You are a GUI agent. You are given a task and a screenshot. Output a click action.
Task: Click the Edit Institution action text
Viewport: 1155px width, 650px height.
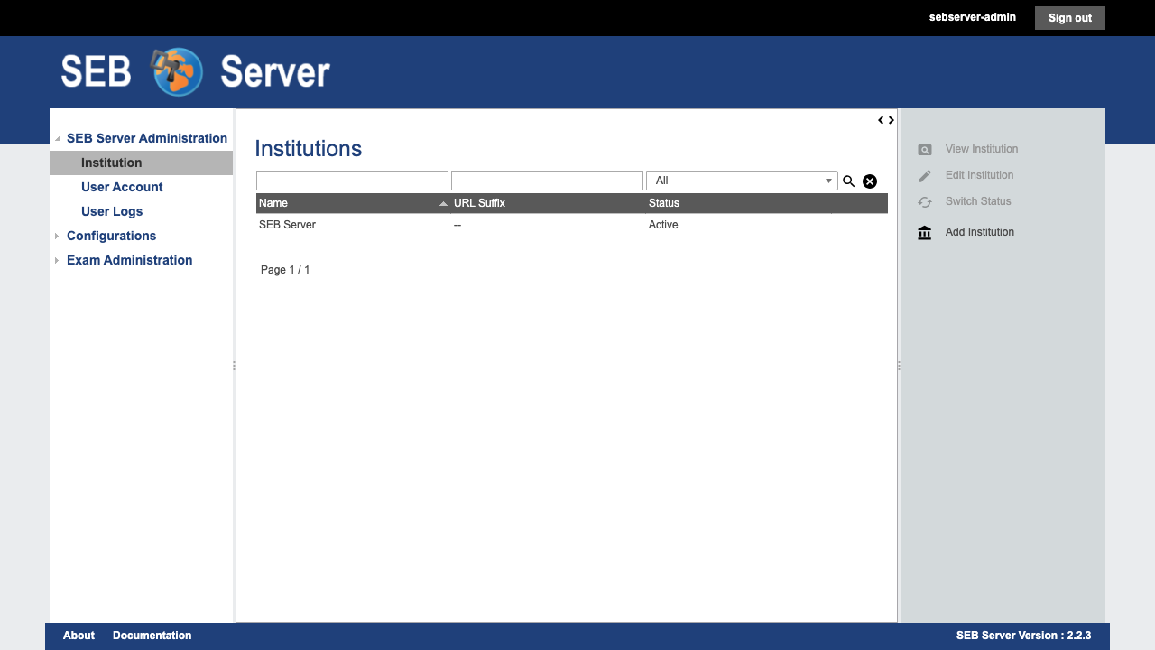(x=979, y=175)
